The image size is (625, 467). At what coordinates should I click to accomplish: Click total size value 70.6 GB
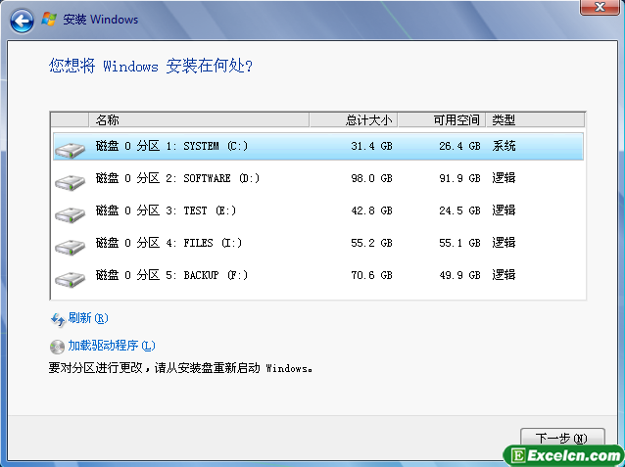click(371, 275)
